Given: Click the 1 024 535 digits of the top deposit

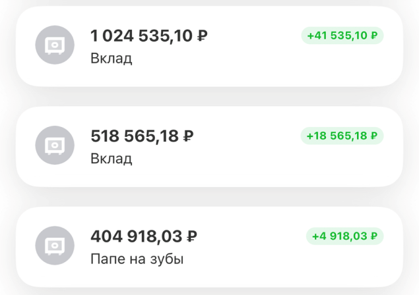Looking at the screenshot, I should tap(129, 36).
